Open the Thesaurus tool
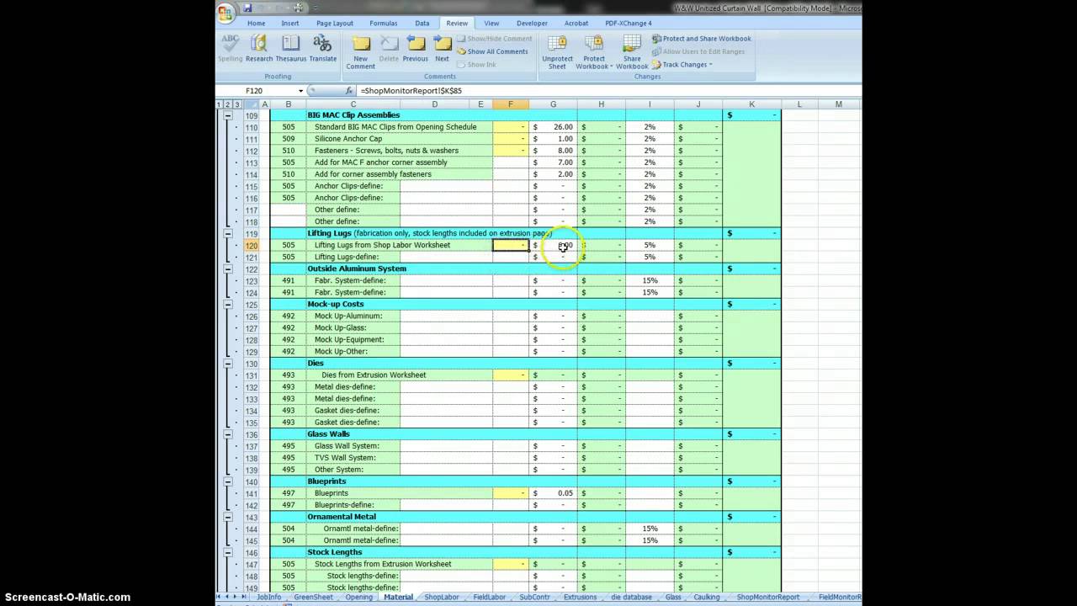The image size is (1077, 606). [291, 48]
